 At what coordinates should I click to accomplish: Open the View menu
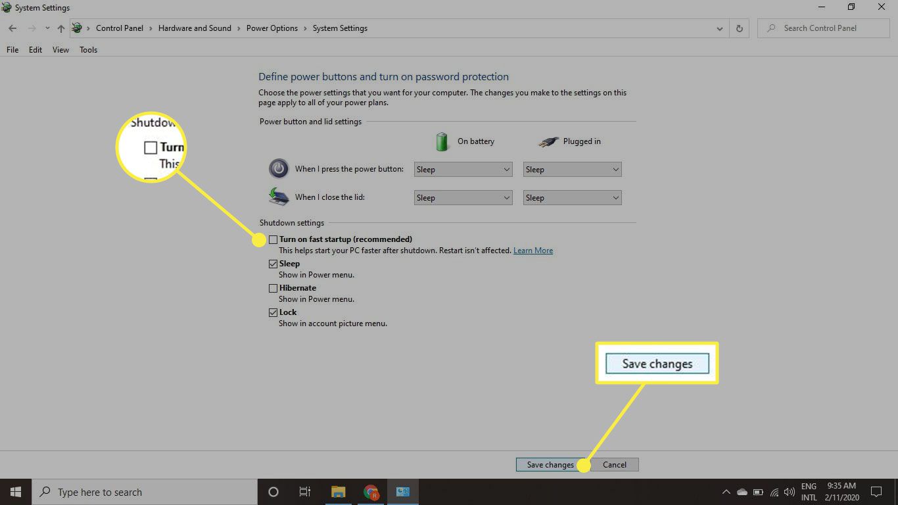coord(60,50)
